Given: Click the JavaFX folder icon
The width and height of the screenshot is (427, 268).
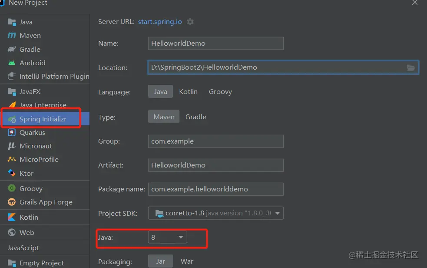Looking at the screenshot, I should [12, 92].
